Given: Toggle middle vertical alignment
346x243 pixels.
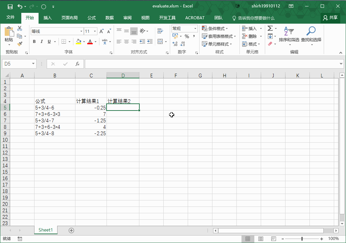Looking at the screenshot, I should point(126,31).
